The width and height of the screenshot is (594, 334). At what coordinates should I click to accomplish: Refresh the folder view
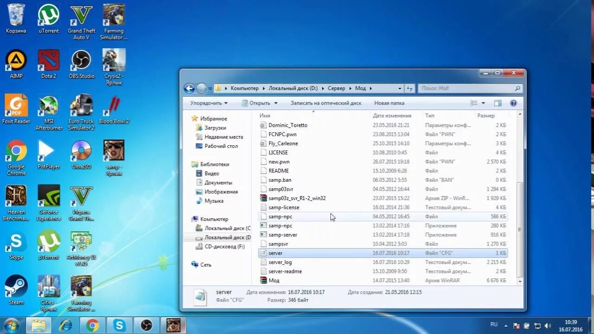410,88
